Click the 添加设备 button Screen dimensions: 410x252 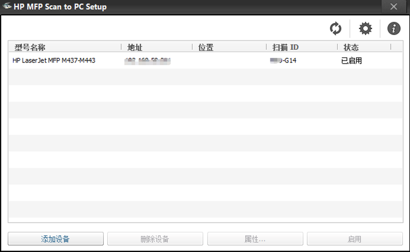pos(55,239)
